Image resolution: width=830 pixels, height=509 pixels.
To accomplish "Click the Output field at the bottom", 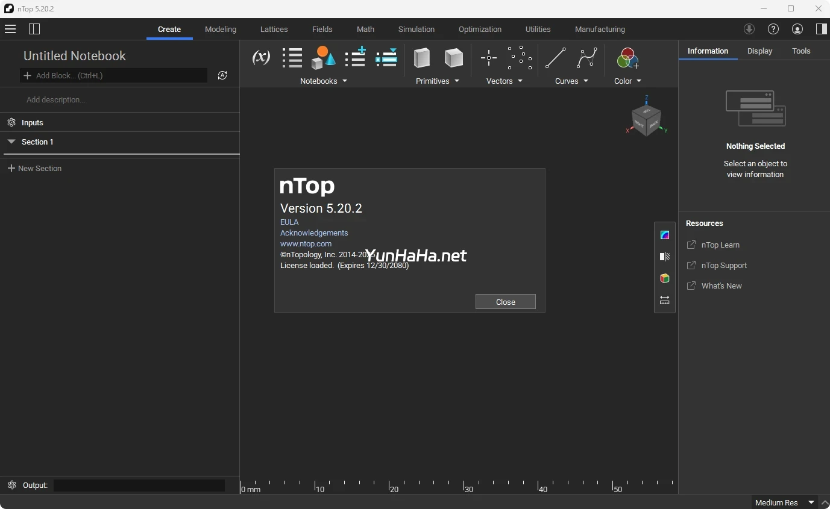I will (x=139, y=485).
